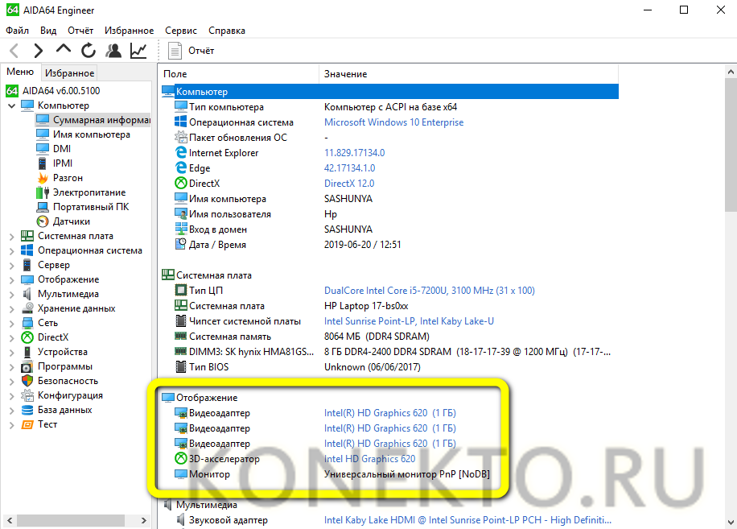
Task: Open the 11.829.17134.0 Internet Explorer link
Action: click(x=354, y=153)
